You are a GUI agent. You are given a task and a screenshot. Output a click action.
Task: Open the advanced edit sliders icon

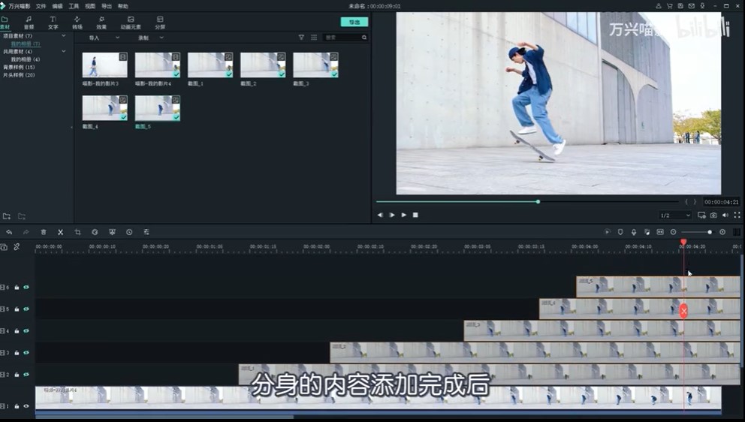146,232
